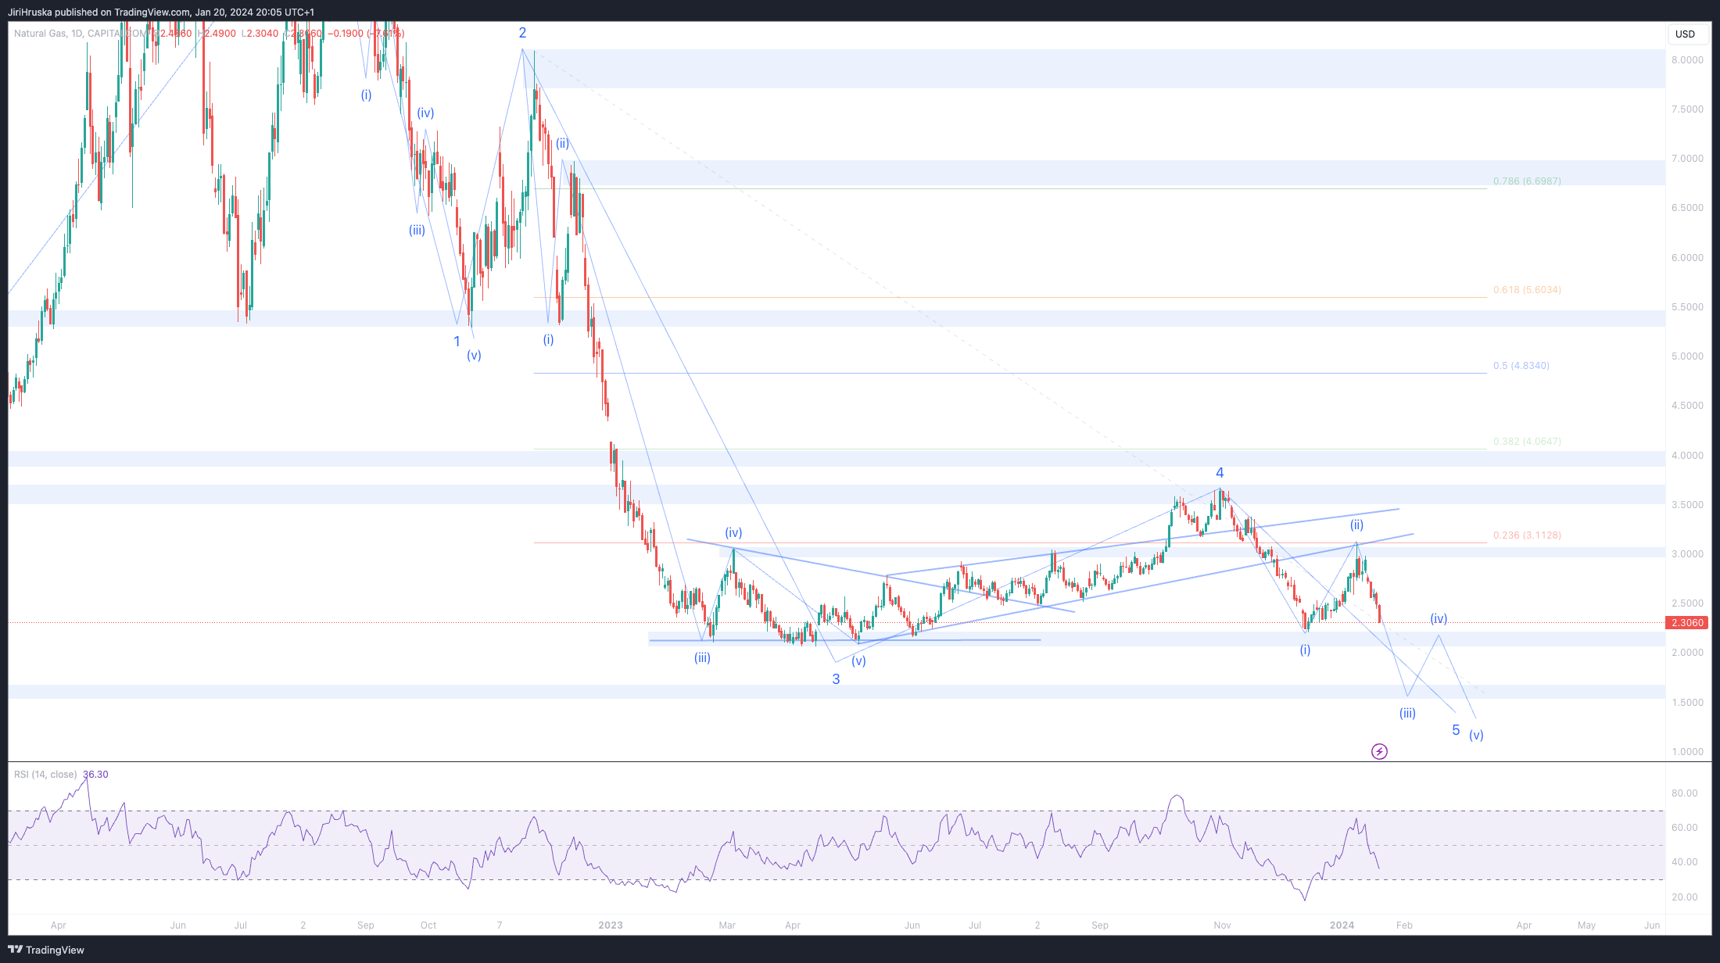Select the 0.236 (3.1128) retracement label

(x=1526, y=535)
